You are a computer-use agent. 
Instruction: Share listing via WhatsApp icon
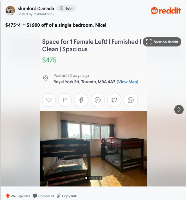pos(131,100)
